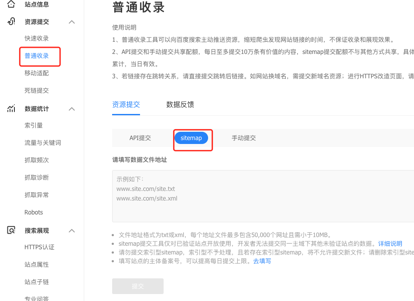Click the 搜索展现 magnifier icon
Viewport: 414px width, 301px height.
click(x=11, y=231)
